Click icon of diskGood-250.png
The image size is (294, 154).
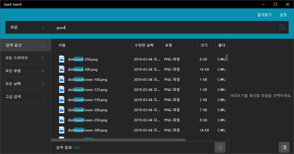tap(62, 59)
